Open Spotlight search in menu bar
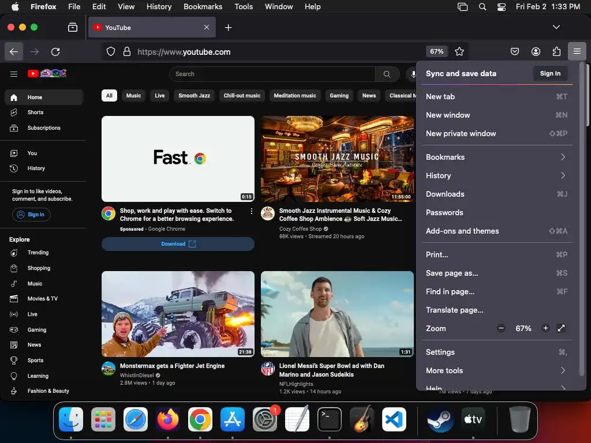Image resolution: width=591 pixels, height=443 pixels. 482,7
